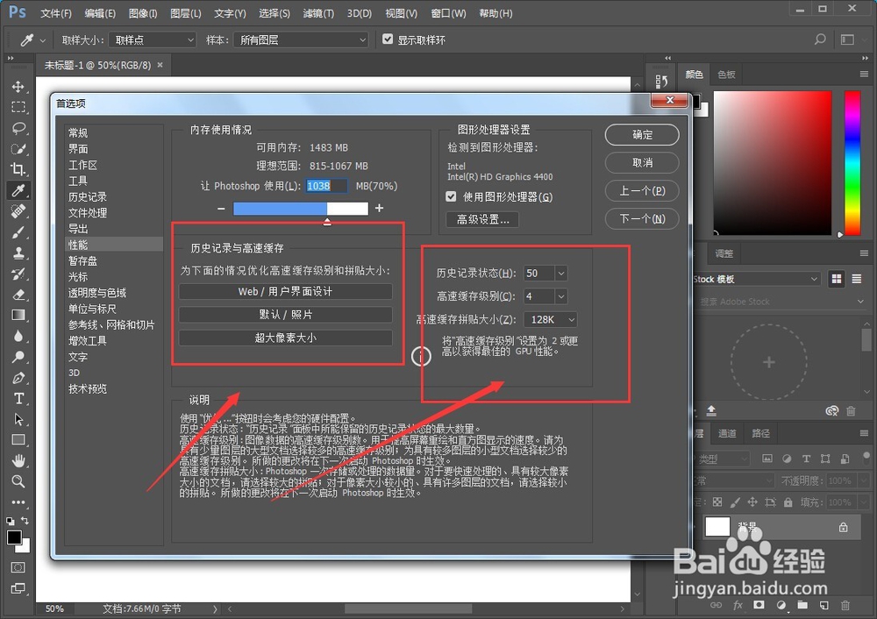Open 取样大小 dropdown
877x619 pixels.
(x=152, y=39)
